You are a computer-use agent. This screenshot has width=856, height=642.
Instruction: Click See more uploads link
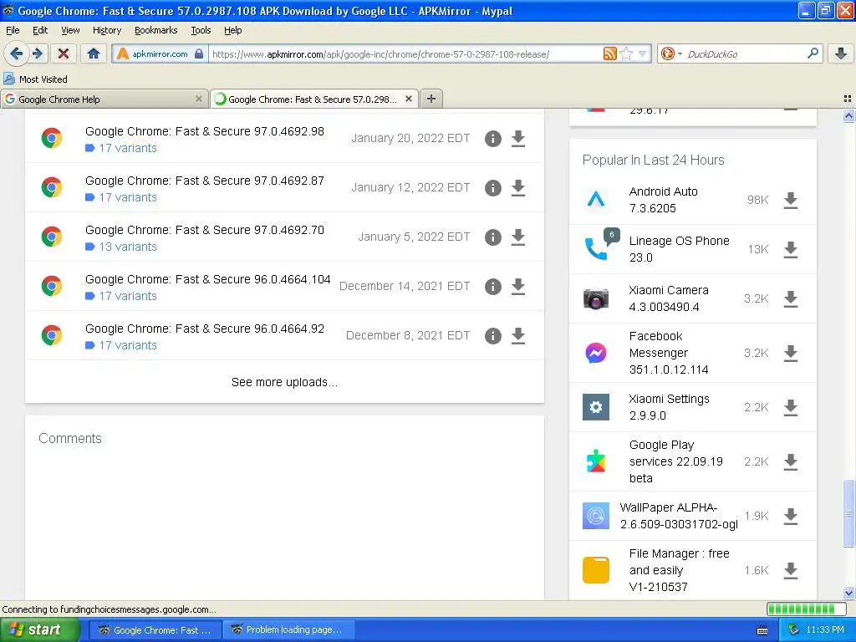click(x=284, y=382)
